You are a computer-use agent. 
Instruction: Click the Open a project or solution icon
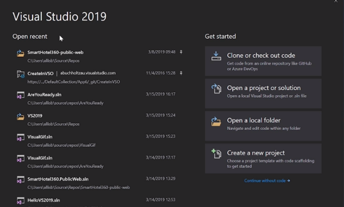(216, 89)
